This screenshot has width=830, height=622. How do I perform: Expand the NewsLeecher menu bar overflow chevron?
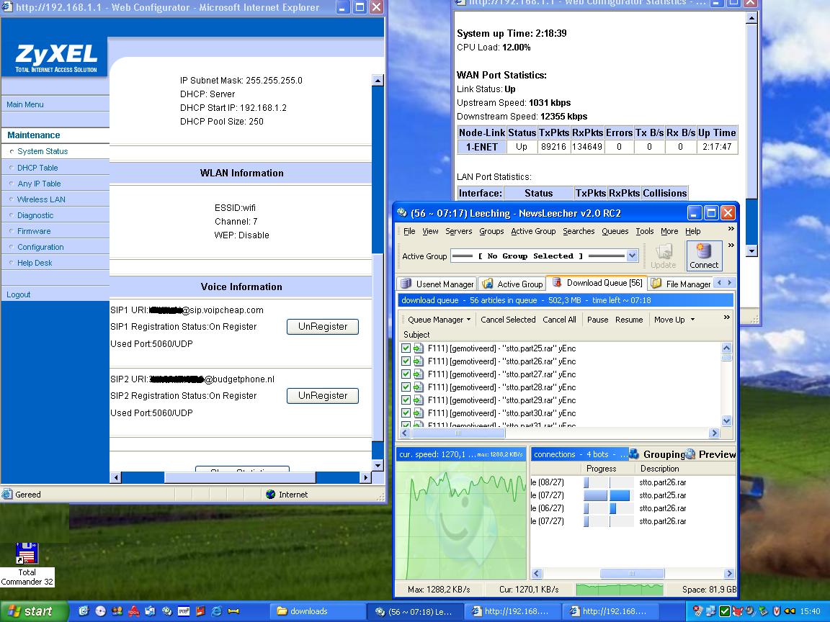point(731,228)
